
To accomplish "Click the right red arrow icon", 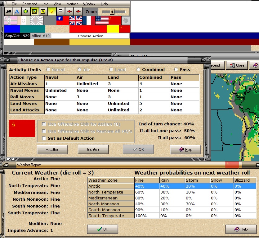I will click(x=78, y=12).
